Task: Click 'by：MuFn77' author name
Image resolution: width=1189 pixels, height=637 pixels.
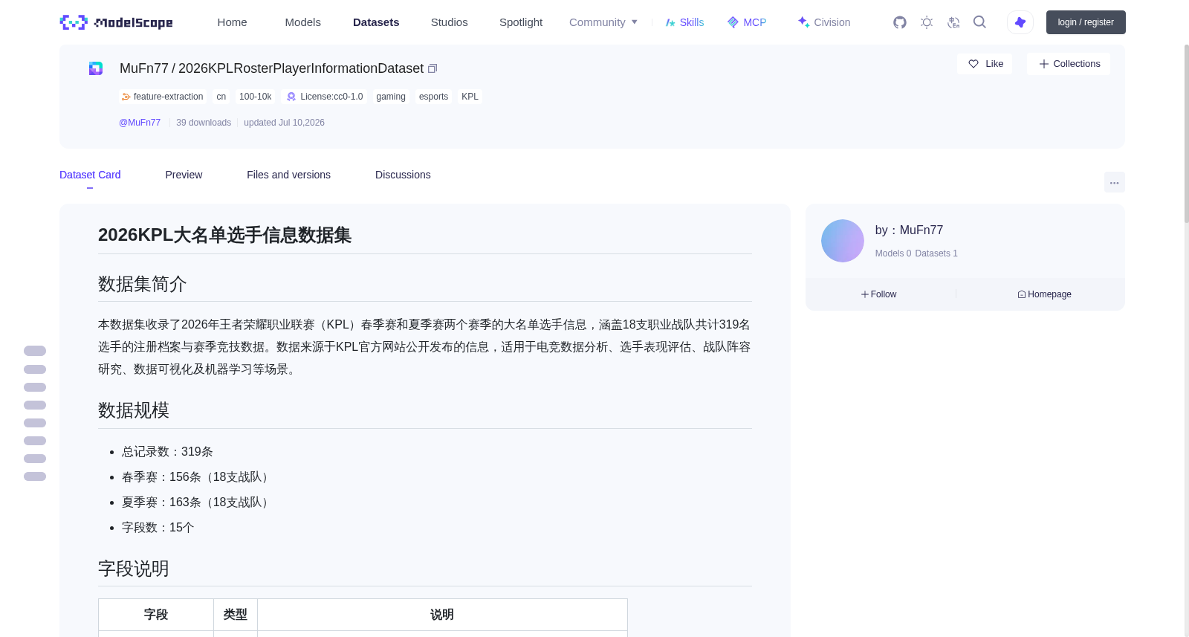Action: 909,230
